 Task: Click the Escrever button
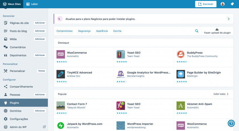206,4
